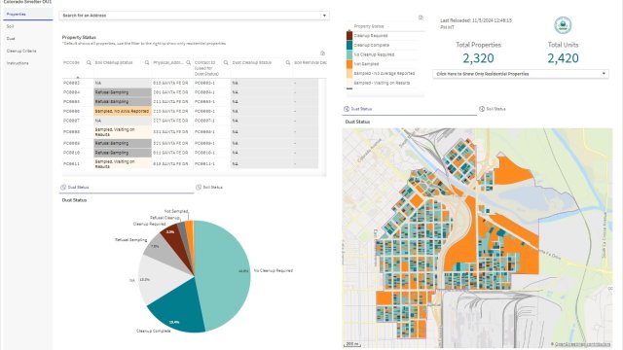This screenshot has width=623, height=350.
Task: Click contact ID PC0005-1 in the table
Action: click(204, 101)
